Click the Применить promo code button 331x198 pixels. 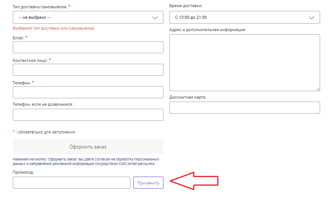(x=148, y=183)
